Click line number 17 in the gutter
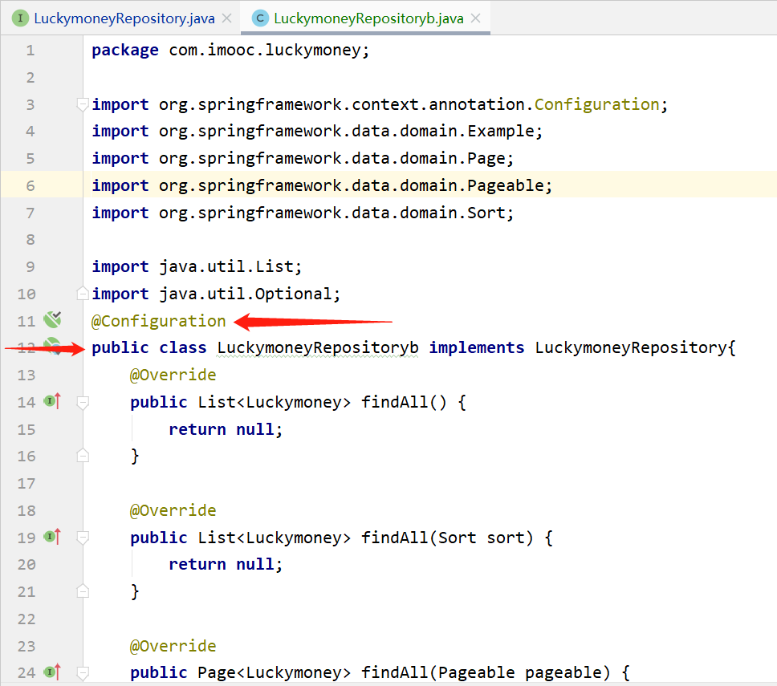Image resolution: width=777 pixels, height=686 pixels. (x=26, y=484)
